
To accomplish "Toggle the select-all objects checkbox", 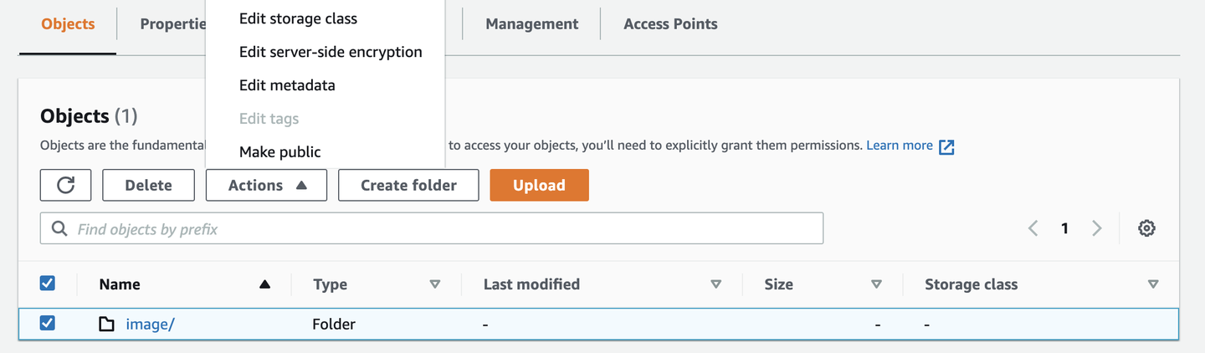I will click(x=48, y=284).
